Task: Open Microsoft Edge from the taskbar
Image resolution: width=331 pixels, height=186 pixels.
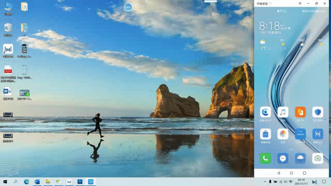Action: [x=26, y=181]
